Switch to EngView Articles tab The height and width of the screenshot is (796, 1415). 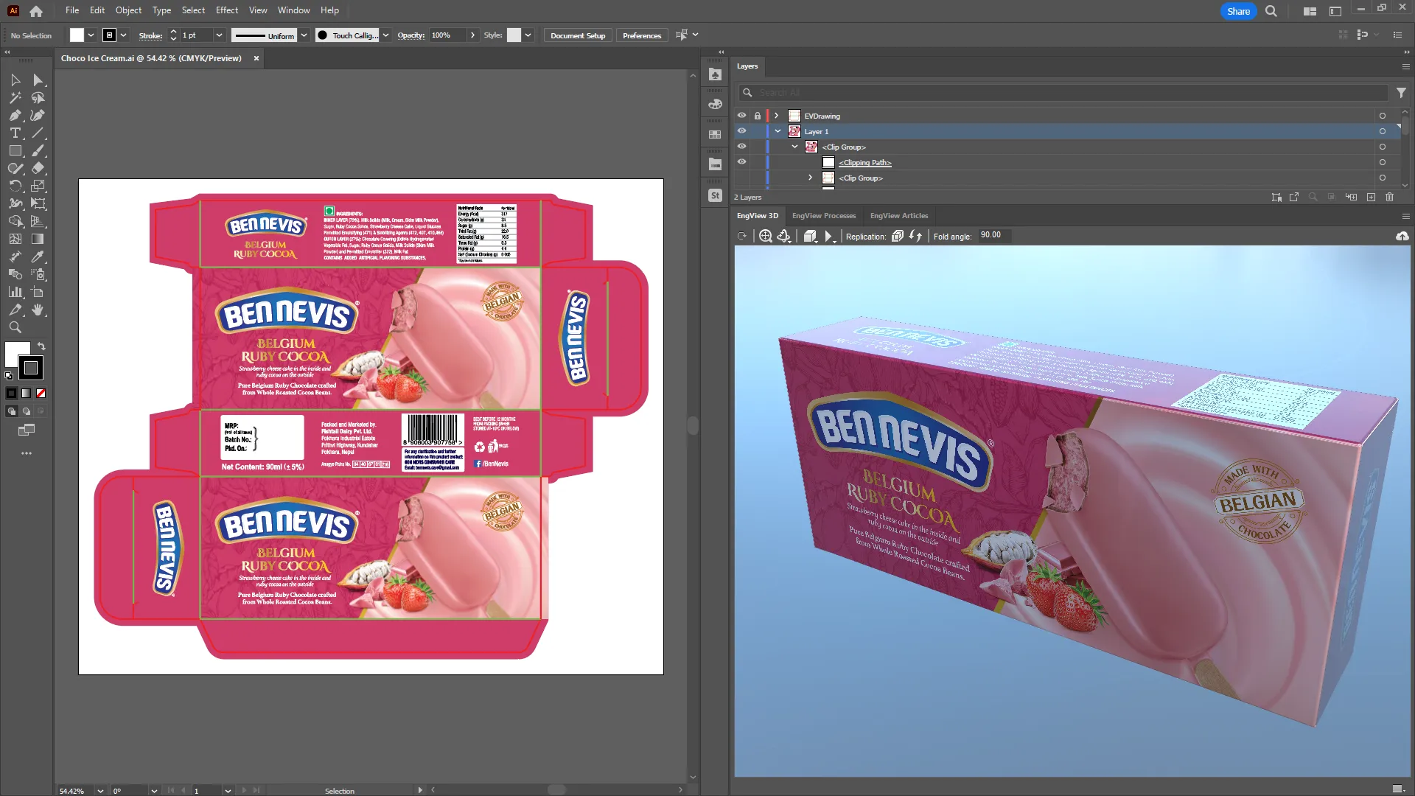click(x=899, y=216)
